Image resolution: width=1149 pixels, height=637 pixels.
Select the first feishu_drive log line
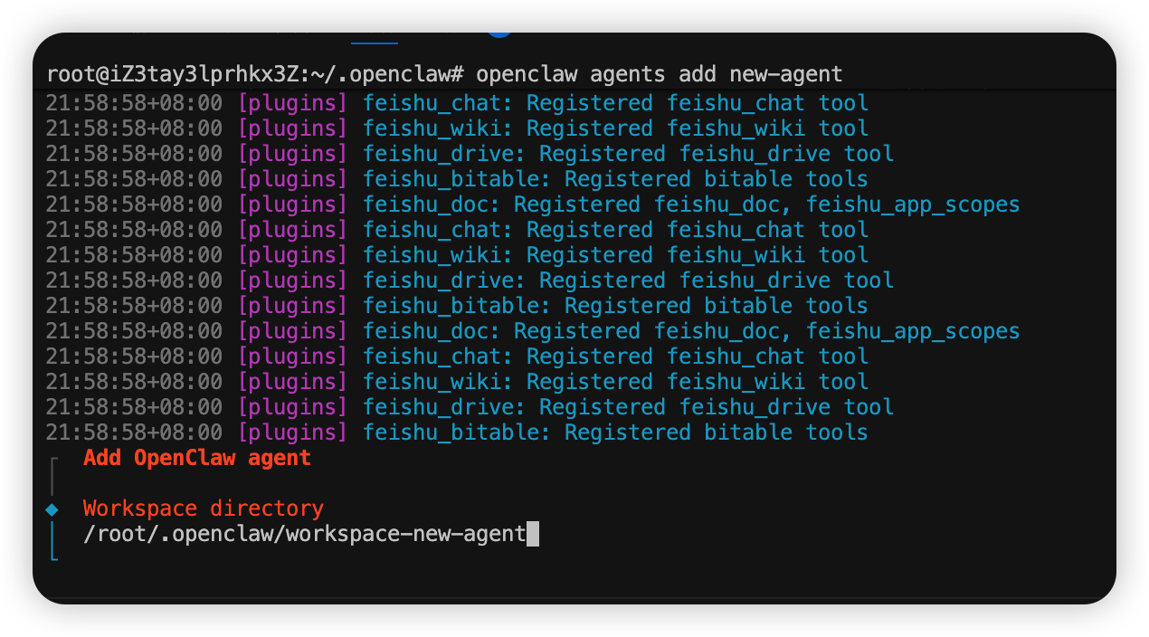628,154
